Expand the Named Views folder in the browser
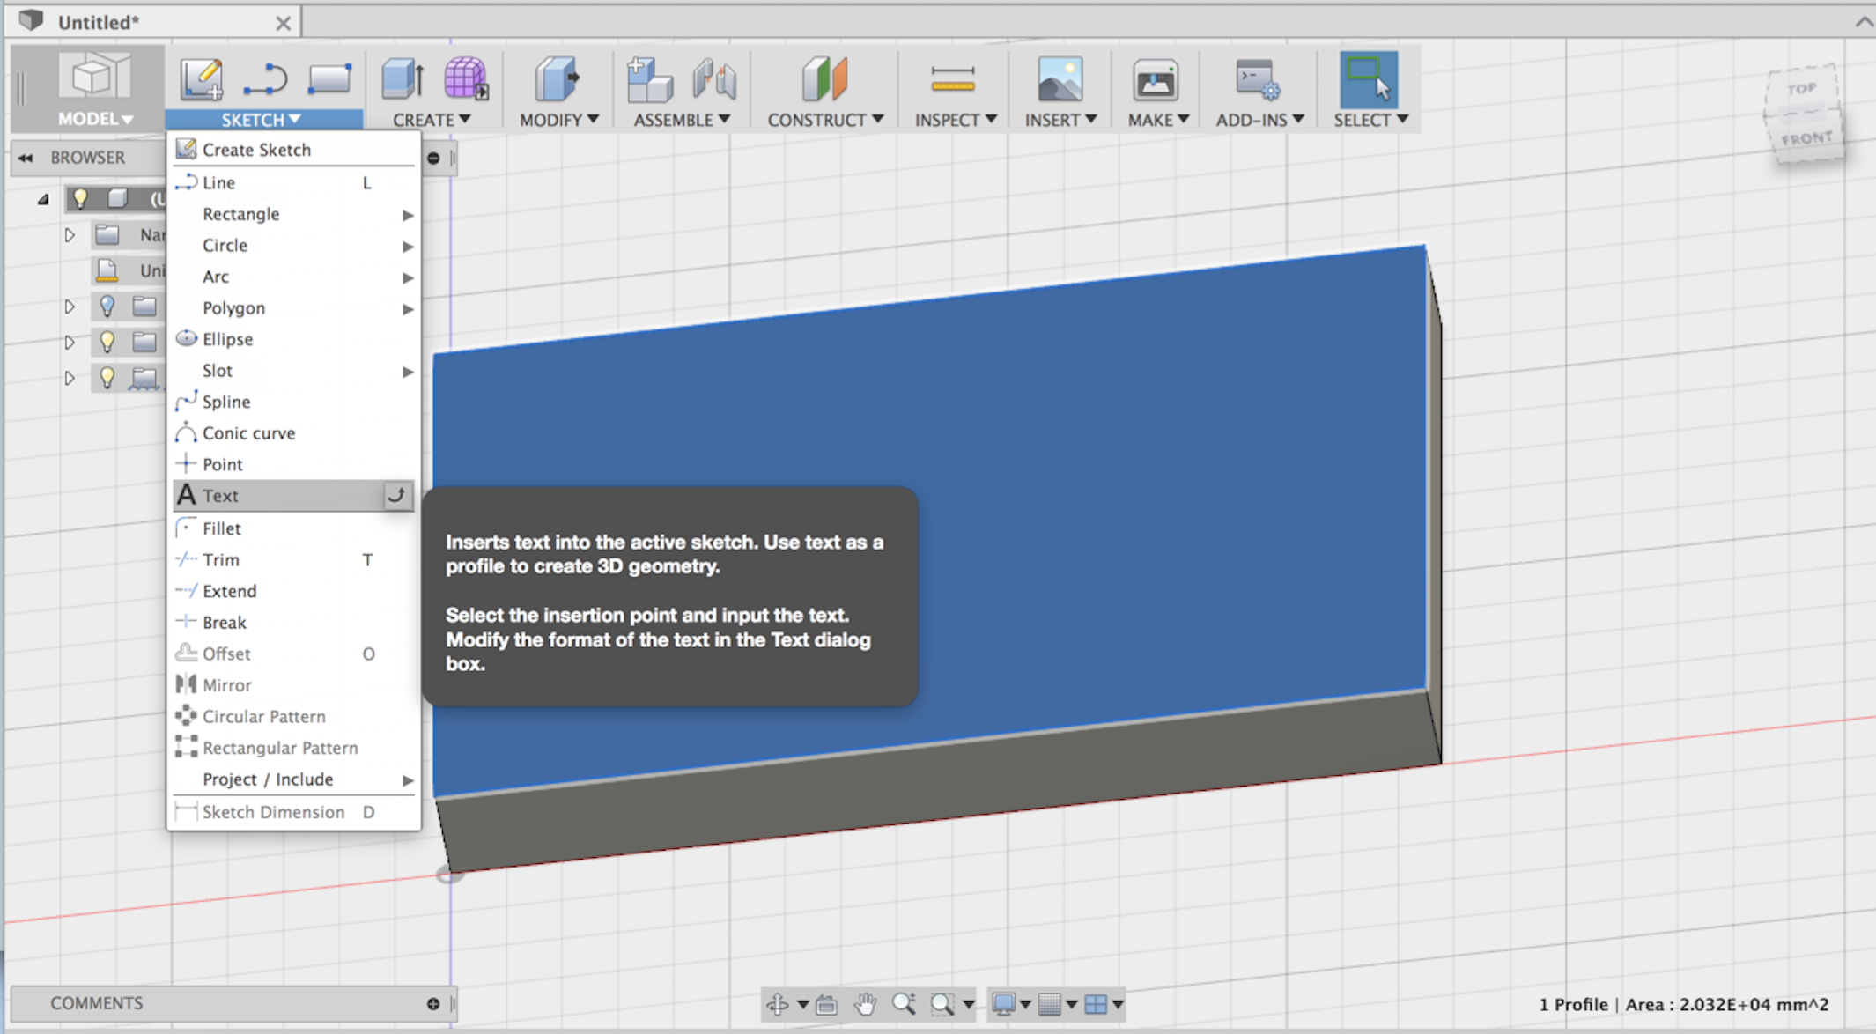Image resolution: width=1876 pixels, height=1034 pixels. coord(70,235)
